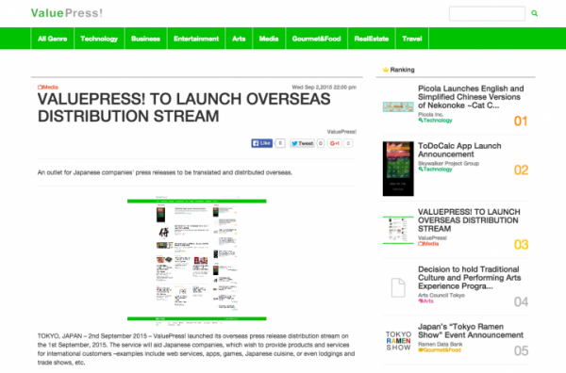Image resolution: width=566 pixels, height=373 pixels.
Task: Click ranking number 04
Action: pyautogui.click(x=521, y=301)
